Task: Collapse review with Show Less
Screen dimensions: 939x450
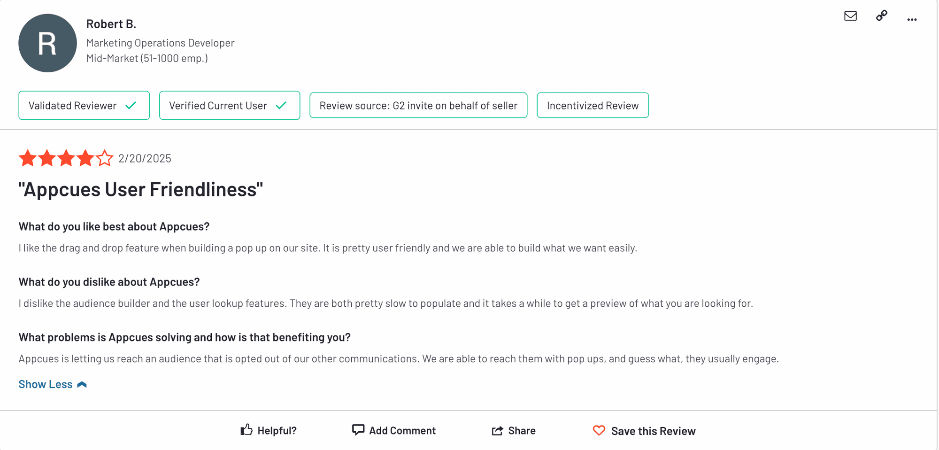Action: pyautogui.click(x=46, y=384)
